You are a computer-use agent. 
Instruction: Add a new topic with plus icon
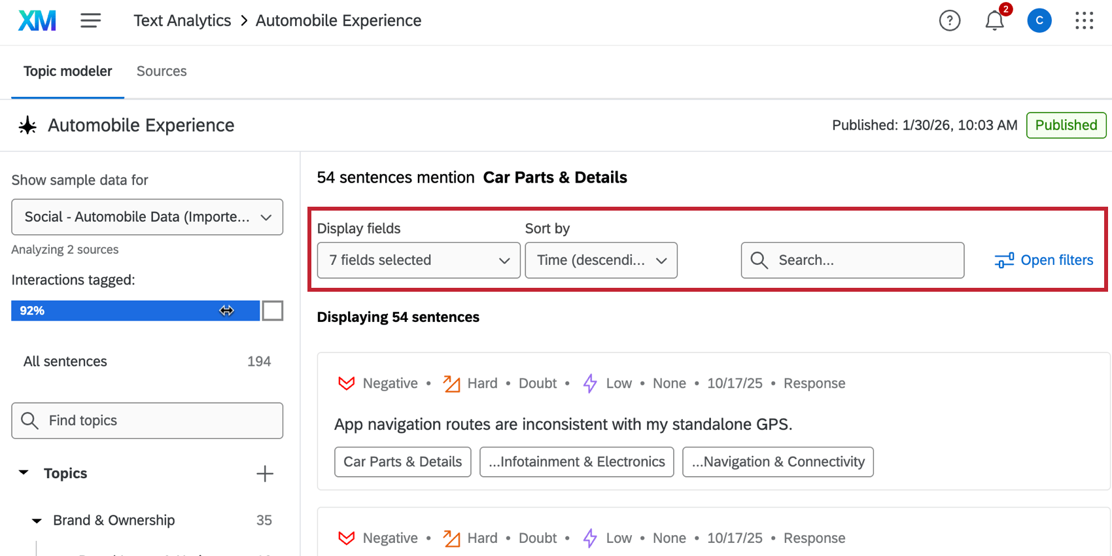[x=265, y=474]
